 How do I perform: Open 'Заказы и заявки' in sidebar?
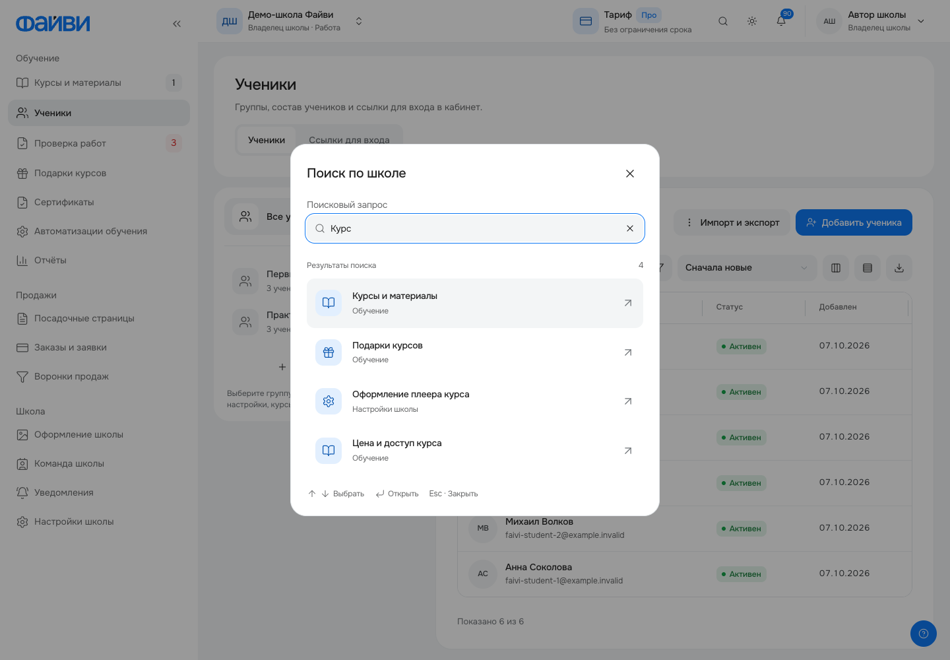[x=99, y=347]
